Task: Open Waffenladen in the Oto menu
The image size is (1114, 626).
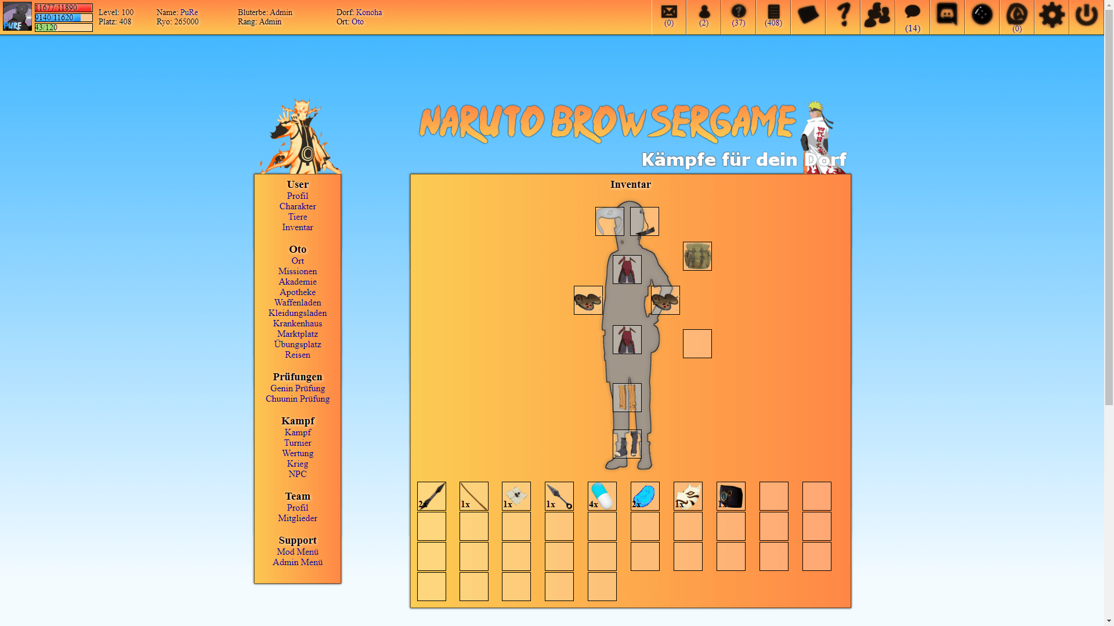Action: [298, 303]
